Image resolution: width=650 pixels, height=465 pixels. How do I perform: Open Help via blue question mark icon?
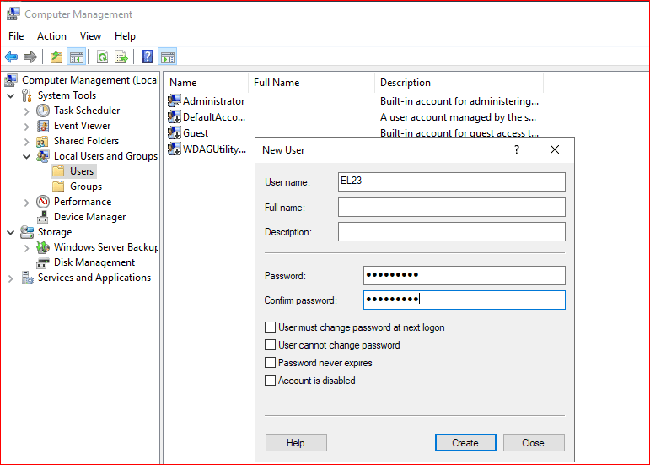click(x=147, y=57)
